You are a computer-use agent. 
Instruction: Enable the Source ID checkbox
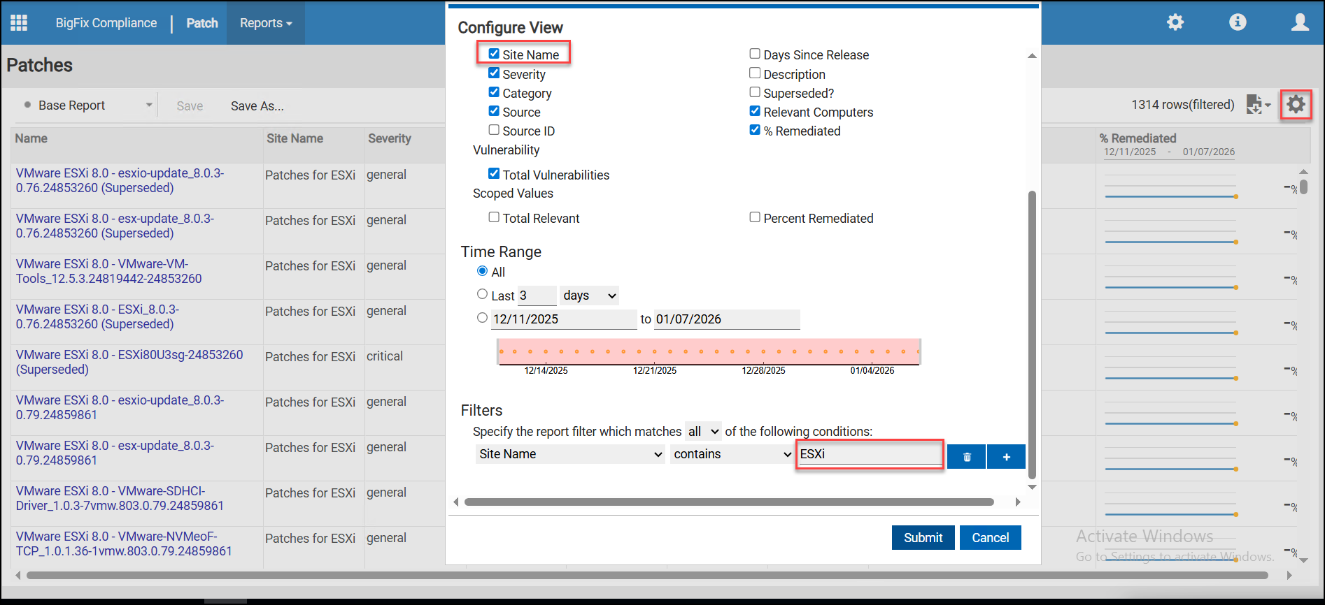pos(494,130)
